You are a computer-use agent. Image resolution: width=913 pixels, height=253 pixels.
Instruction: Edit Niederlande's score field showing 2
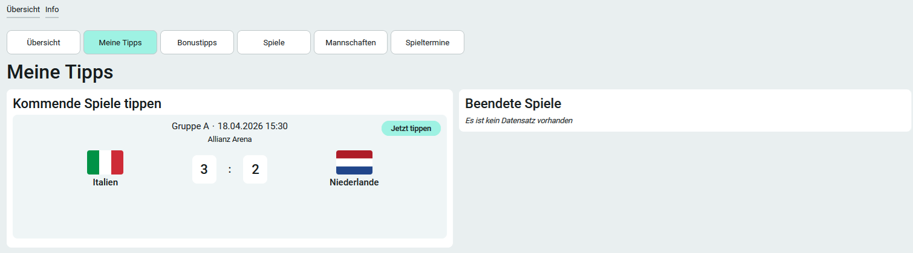point(255,170)
